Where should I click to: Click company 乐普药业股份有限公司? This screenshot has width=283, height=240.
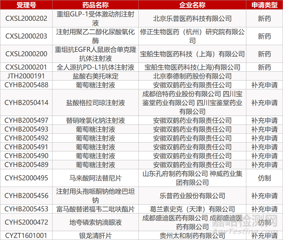pyautogui.click(x=192, y=196)
